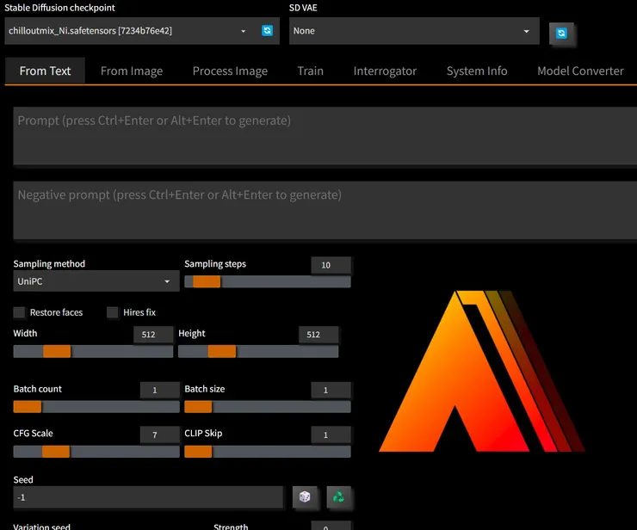Click the Sampling steps value box
The height and width of the screenshot is (530, 637).
pyautogui.click(x=331, y=265)
